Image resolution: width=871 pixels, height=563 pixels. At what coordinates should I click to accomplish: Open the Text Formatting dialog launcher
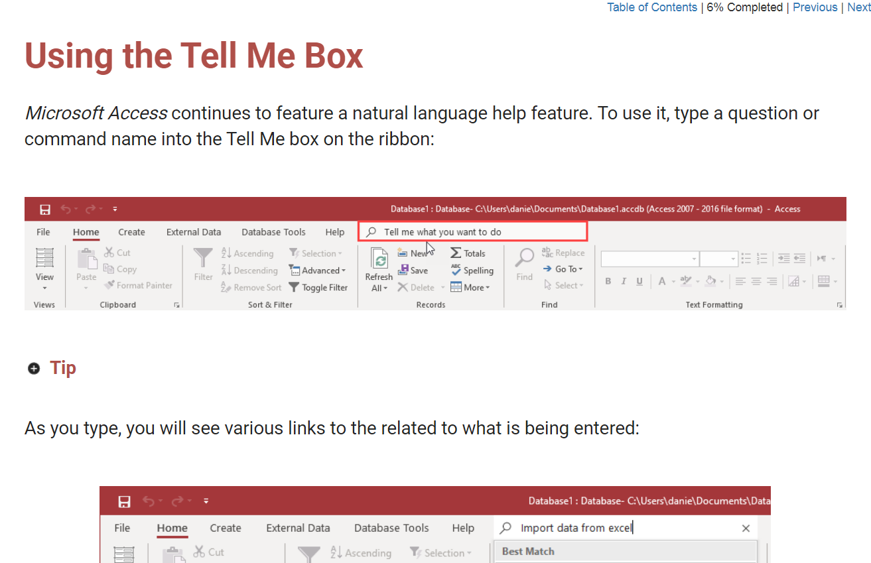tap(840, 305)
